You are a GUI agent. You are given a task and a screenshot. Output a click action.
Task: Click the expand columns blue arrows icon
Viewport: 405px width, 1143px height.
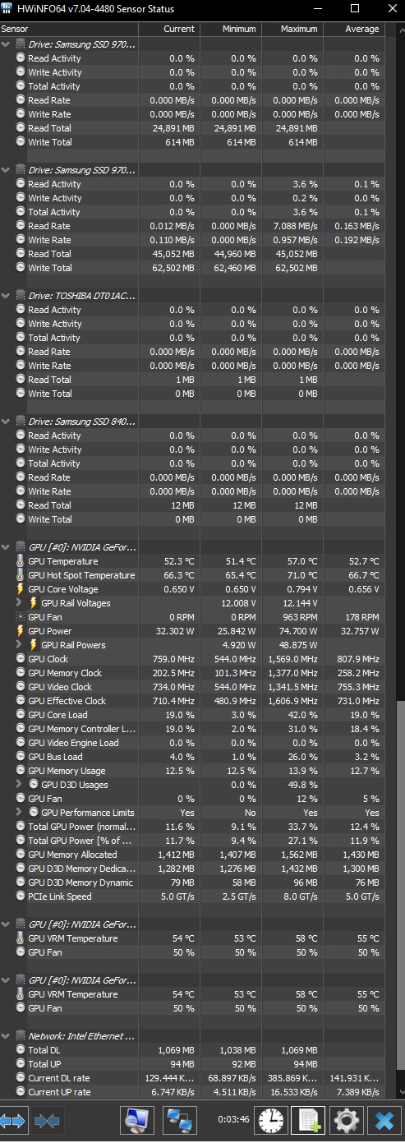(14, 1120)
